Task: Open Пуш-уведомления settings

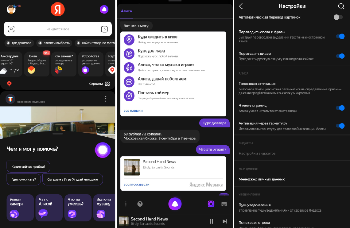Action: pyautogui.click(x=292, y=207)
